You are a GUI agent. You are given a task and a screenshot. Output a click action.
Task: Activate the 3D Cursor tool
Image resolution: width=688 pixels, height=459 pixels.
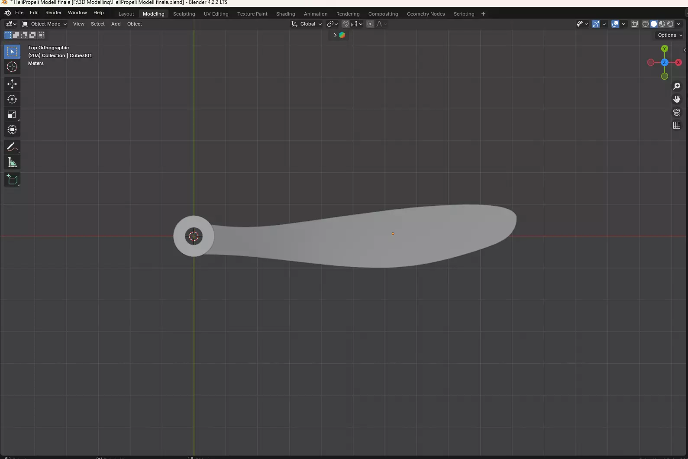click(12, 67)
